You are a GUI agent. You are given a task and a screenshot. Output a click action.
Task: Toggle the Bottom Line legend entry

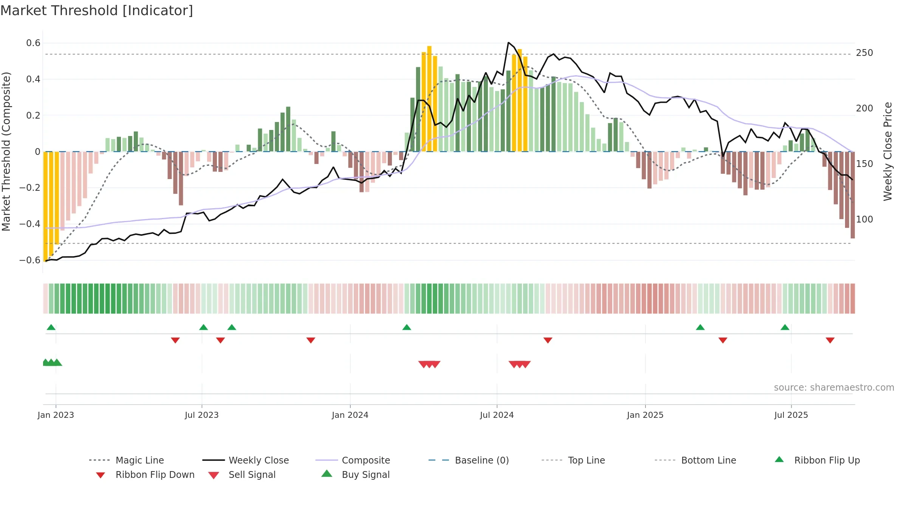(695, 460)
